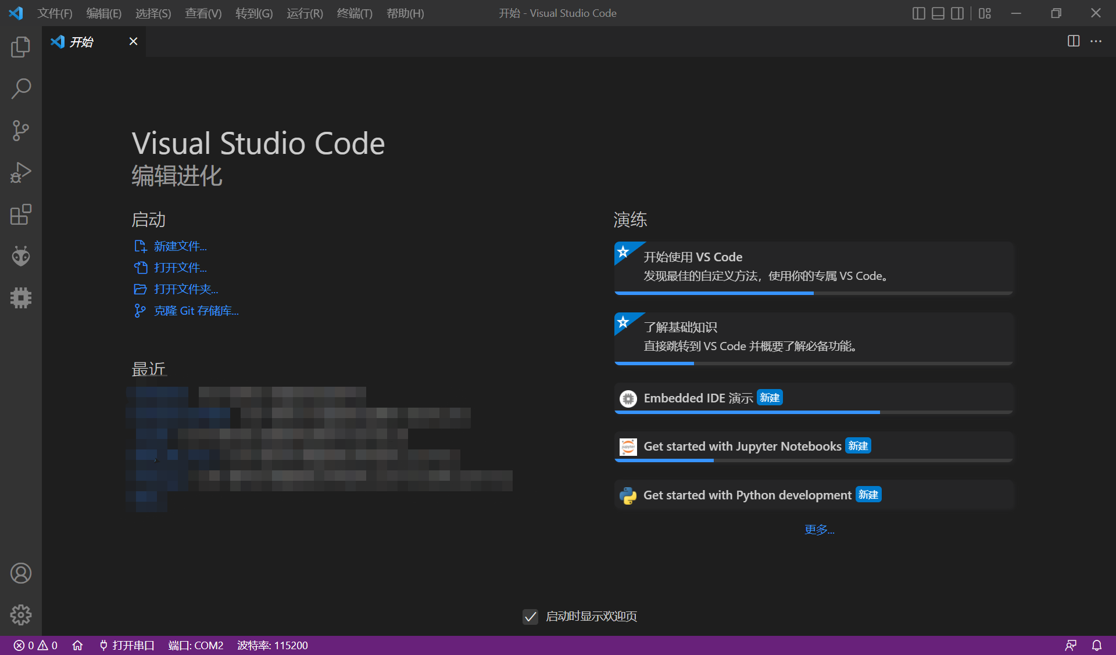Image resolution: width=1116 pixels, height=655 pixels.
Task: Open Get started with Python development walkthrough
Action: [814, 495]
